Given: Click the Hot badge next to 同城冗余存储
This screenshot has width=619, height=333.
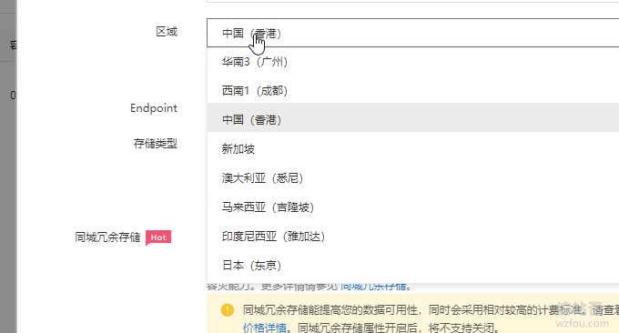Looking at the screenshot, I should click(x=158, y=237).
